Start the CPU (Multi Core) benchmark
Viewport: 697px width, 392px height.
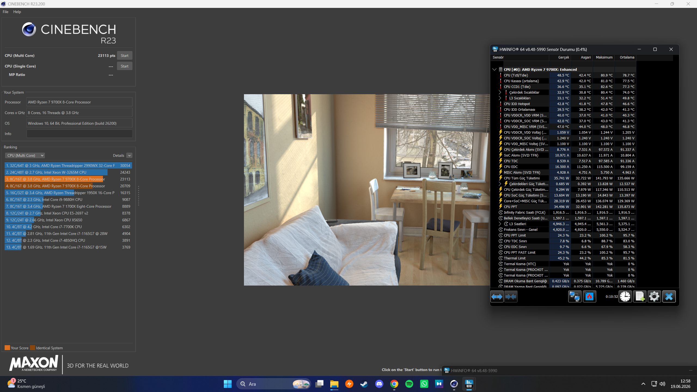click(x=124, y=56)
